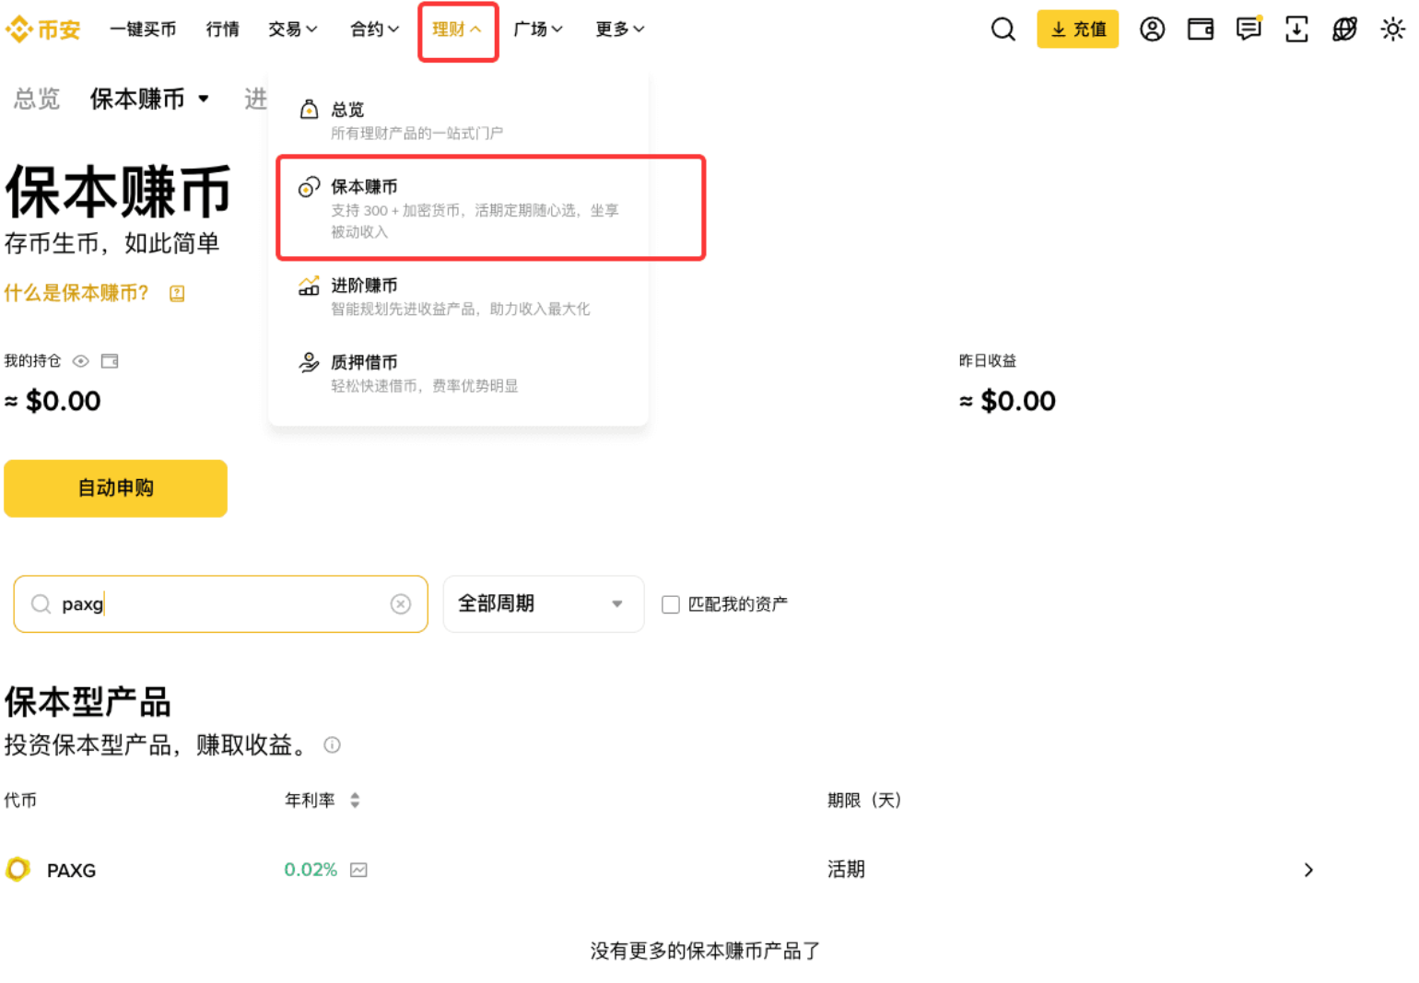The height and width of the screenshot is (983, 1419).
Task: Open the 什么是保本赚币 help link
Action: pyautogui.click(x=77, y=293)
